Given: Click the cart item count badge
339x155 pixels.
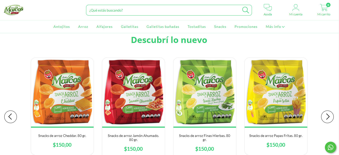Looking at the screenshot, I should point(328,5).
